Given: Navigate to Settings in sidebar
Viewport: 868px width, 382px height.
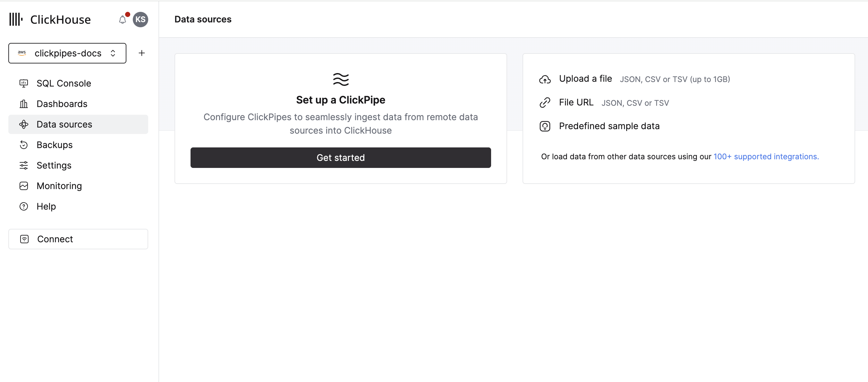Looking at the screenshot, I should [x=54, y=166].
